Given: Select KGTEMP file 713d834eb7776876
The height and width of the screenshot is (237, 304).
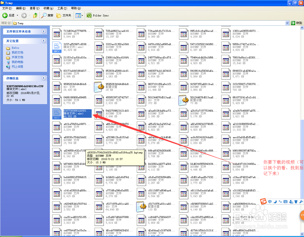Looking at the screenshot, I should point(71,34).
